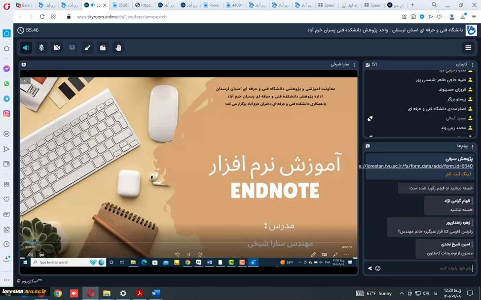This screenshot has height=300, width=481.
Task: Toggle the microphone in Skyroom toolbar
Action: 41,48
